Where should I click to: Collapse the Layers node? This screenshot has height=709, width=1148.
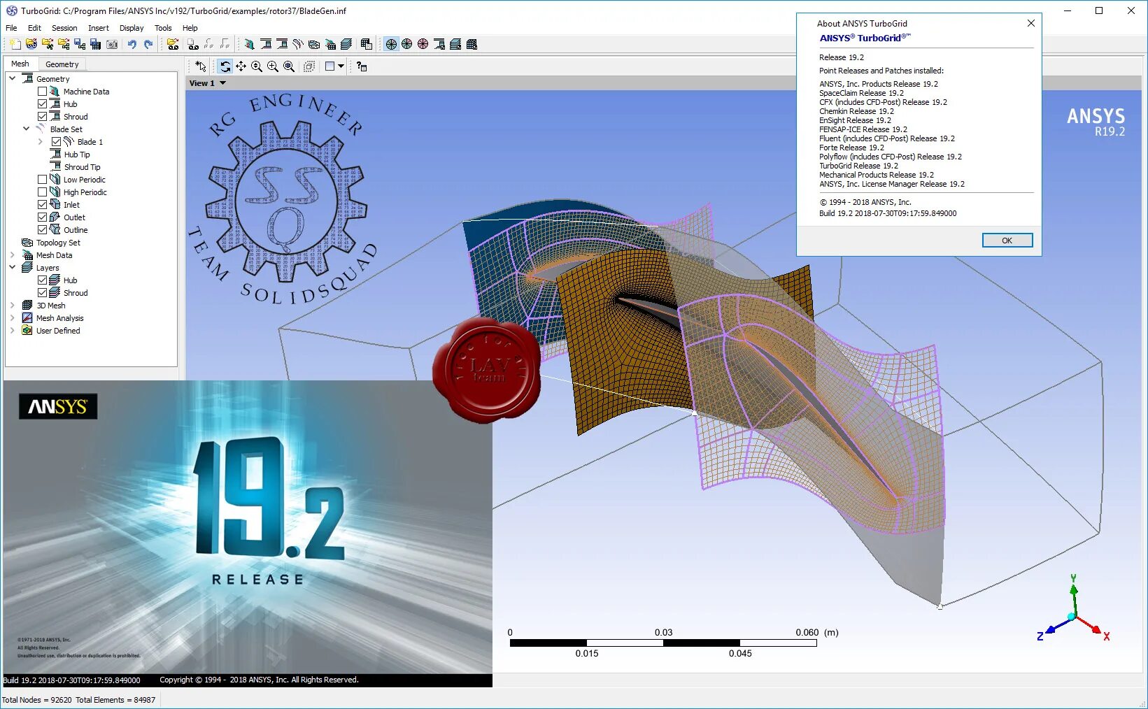click(13, 267)
